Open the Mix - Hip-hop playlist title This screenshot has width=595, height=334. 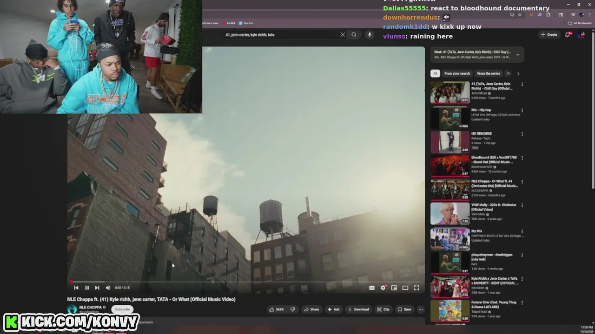click(481, 110)
